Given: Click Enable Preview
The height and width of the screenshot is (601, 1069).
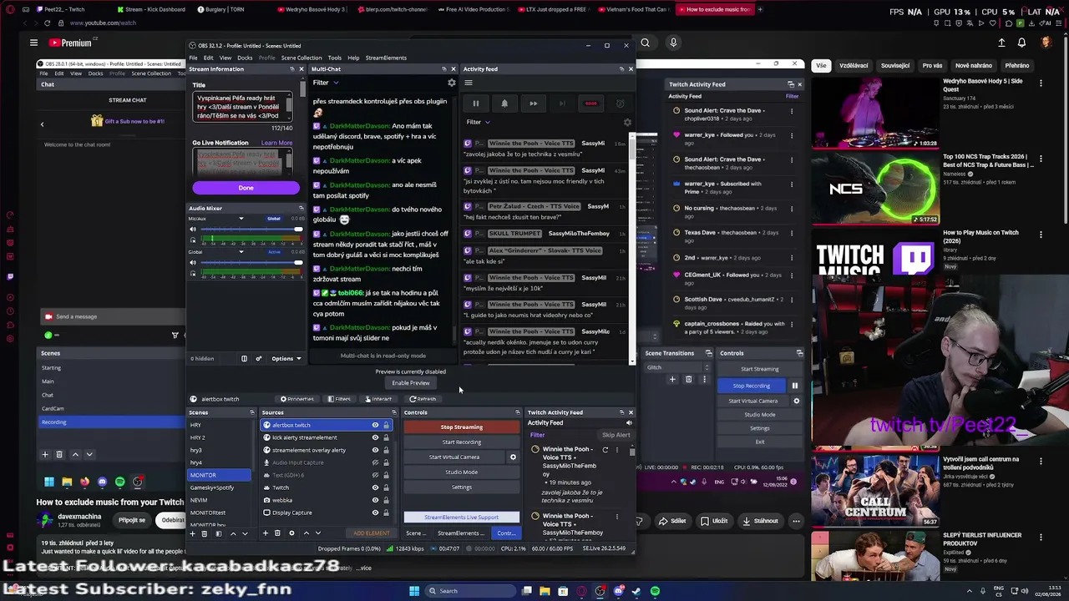Looking at the screenshot, I should click(411, 383).
